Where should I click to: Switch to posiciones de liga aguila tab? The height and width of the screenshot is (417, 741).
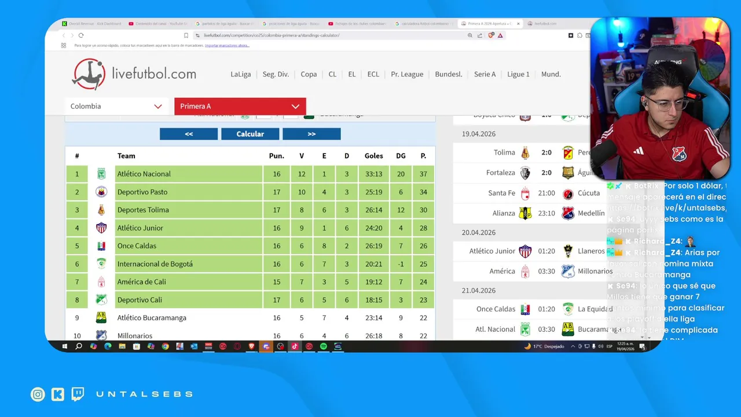pyautogui.click(x=290, y=24)
